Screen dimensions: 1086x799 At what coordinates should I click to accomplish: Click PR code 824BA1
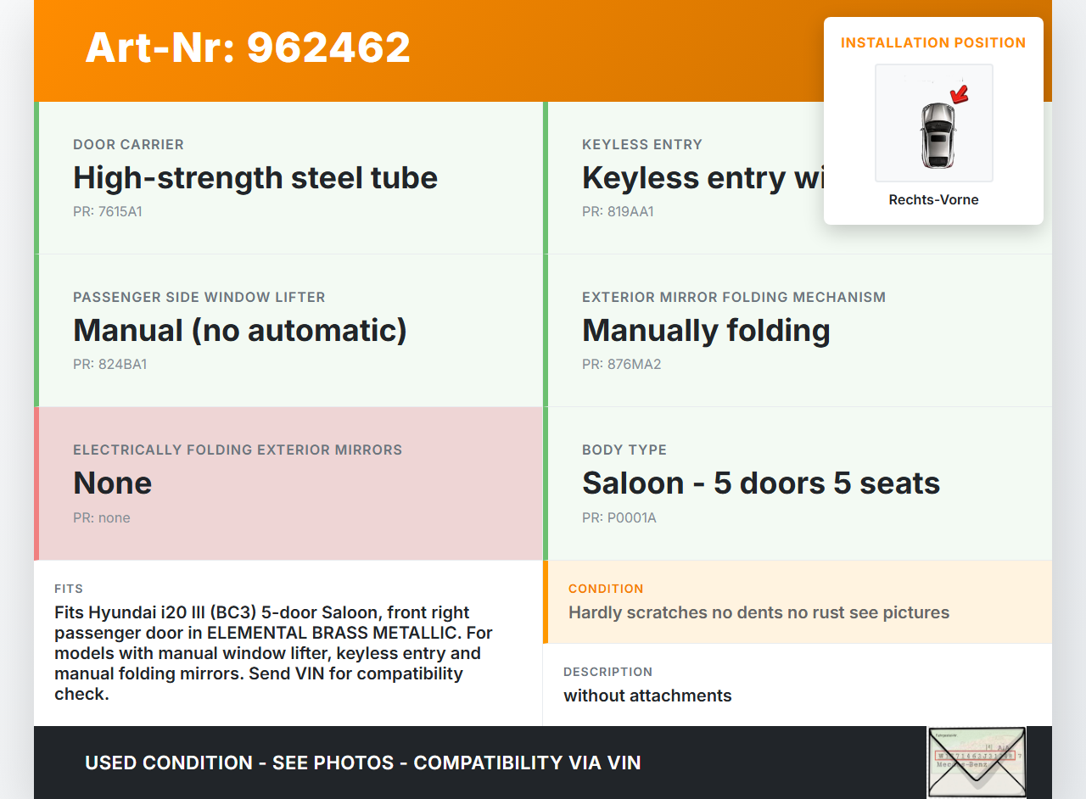[110, 364]
